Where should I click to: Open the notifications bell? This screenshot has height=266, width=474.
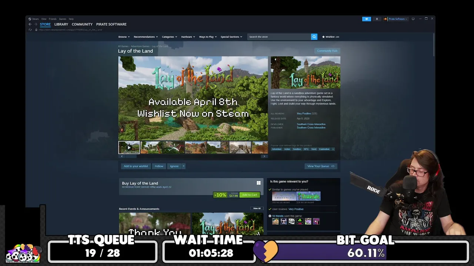(377, 19)
